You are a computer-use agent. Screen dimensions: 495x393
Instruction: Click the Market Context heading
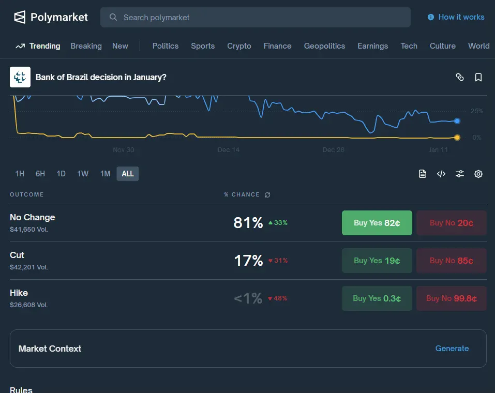(x=50, y=349)
